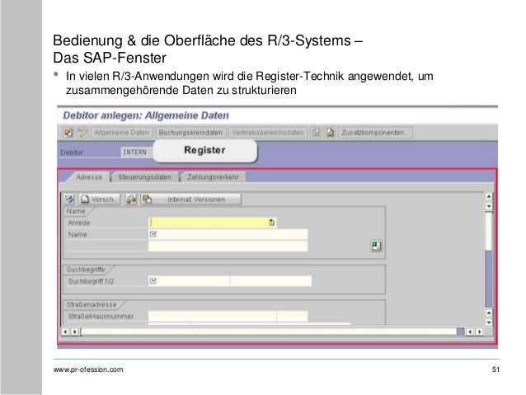Screen dimensions: 526x395
Task: Click the www.pr-ofession.com footer link
Action: point(88,369)
